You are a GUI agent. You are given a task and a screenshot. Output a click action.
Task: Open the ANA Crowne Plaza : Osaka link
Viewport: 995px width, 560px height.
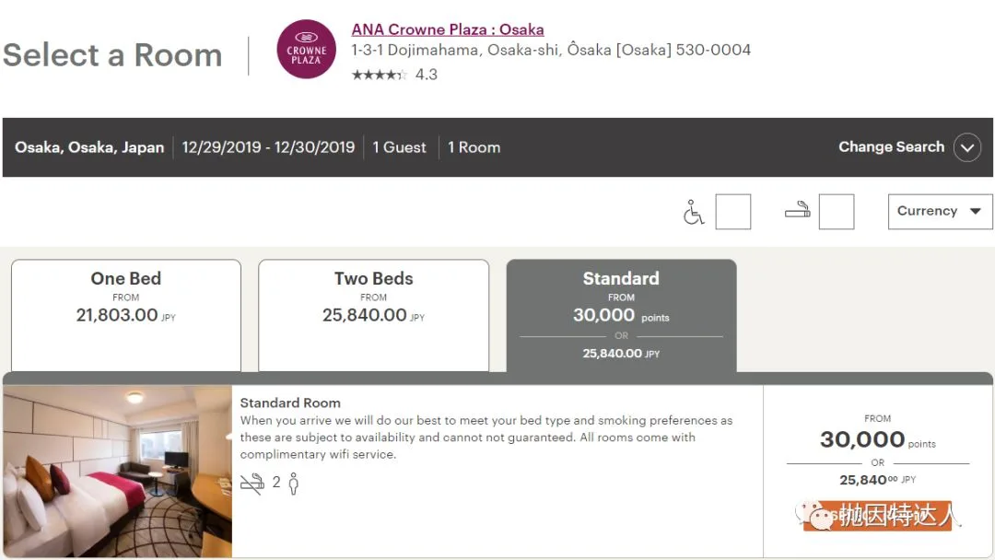click(x=448, y=29)
